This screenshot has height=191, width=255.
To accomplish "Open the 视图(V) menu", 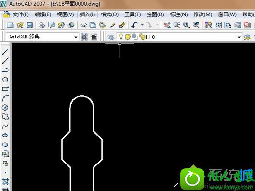I will pyautogui.click(x=66, y=14).
